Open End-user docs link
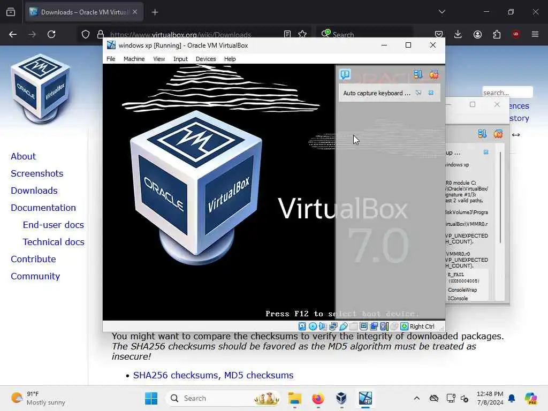The height and width of the screenshot is (411, 548). pyautogui.click(x=54, y=225)
